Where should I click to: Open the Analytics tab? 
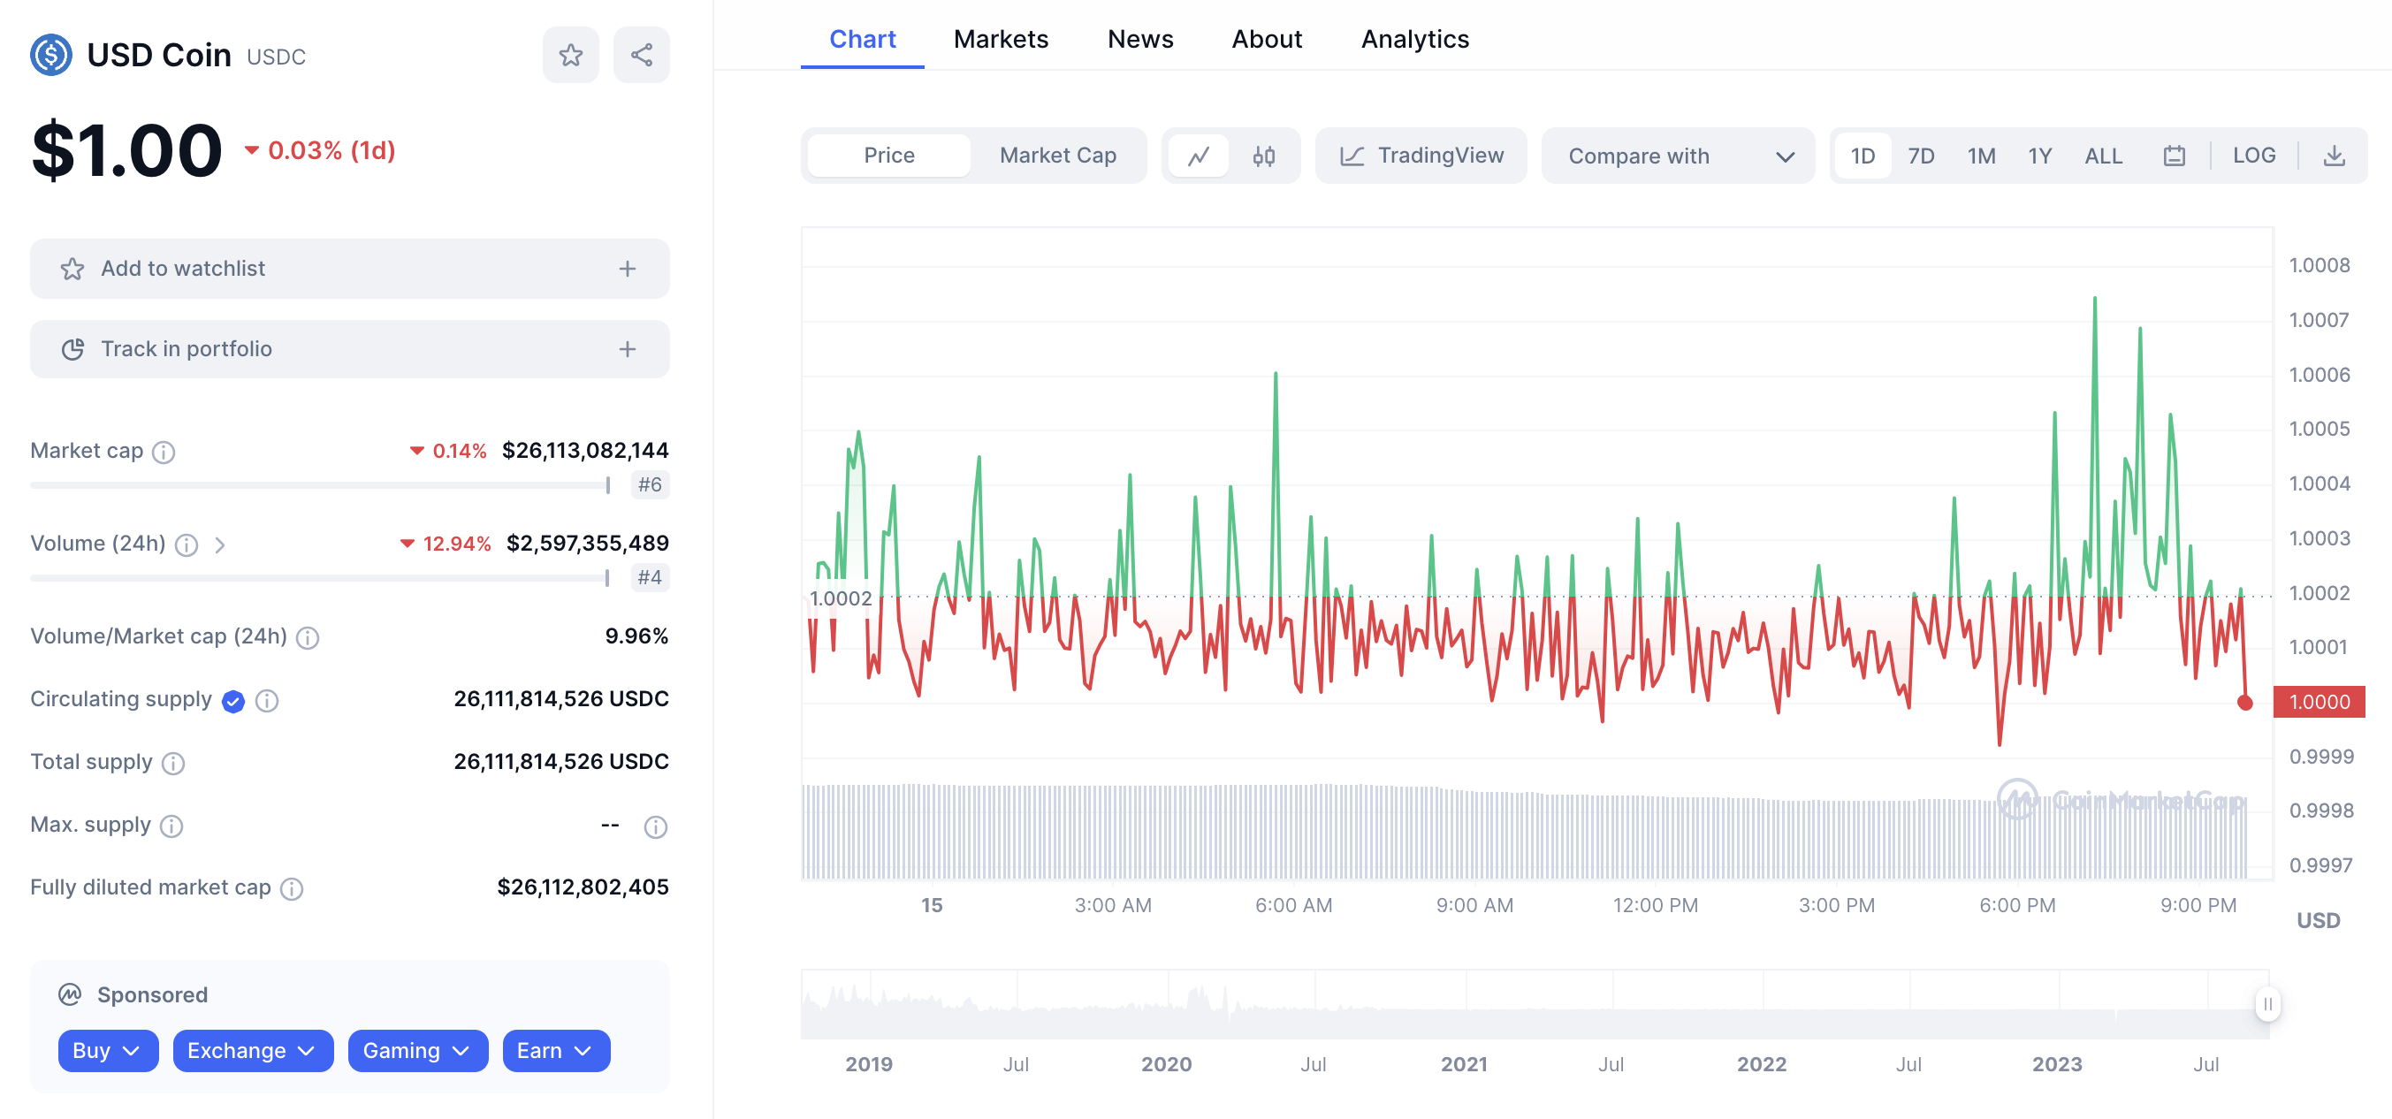click(1414, 39)
